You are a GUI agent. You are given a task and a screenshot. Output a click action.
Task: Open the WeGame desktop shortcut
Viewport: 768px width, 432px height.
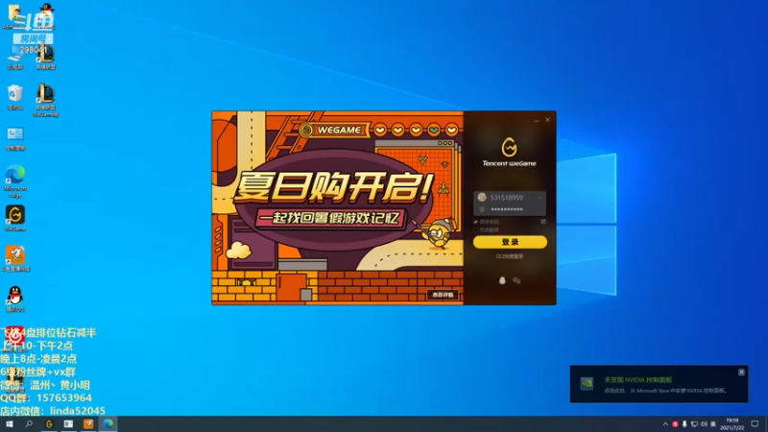[x=15, y=219]
